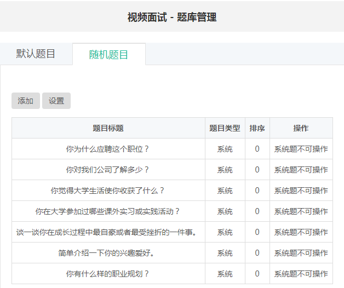Screen dimensions: 344x288
Task: Select the 随机题目 tab
Action: 108,54
